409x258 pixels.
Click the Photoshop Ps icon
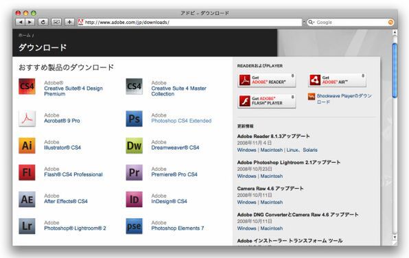point(134,119)
